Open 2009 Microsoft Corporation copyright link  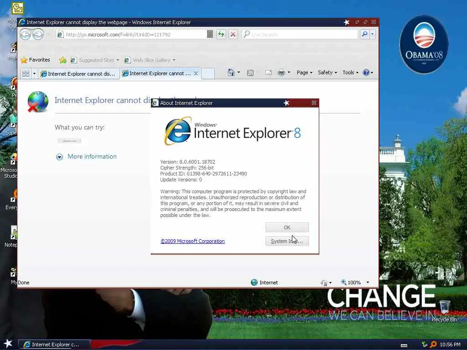coord(192,241)
